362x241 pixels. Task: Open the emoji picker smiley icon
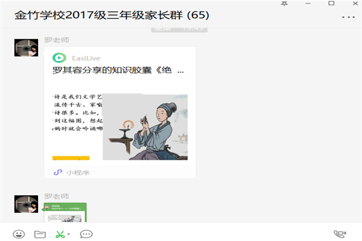tap(19, 234)
